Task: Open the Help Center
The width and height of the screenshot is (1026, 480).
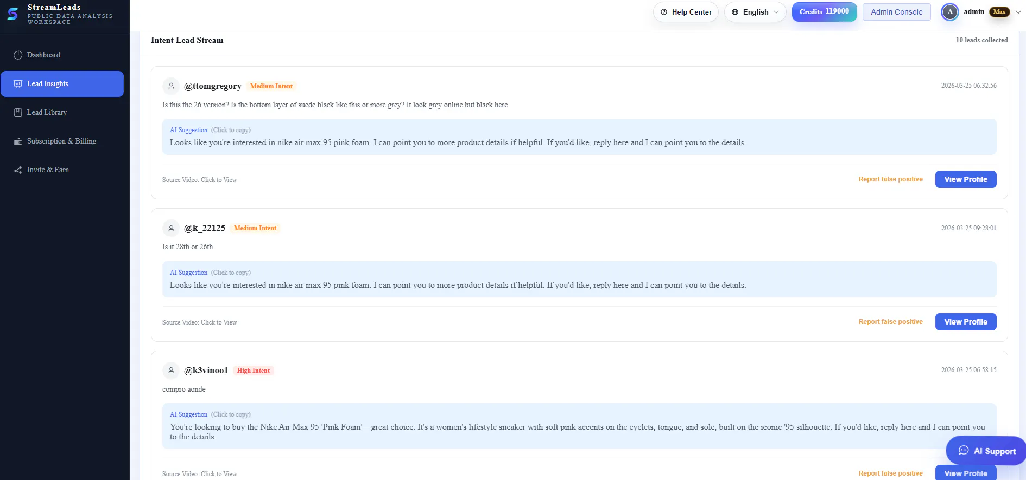Action: [x=686, y=12]
